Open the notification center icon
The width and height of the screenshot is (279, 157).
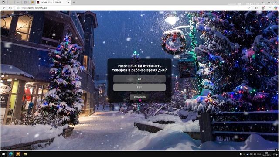pyautogui.click(x=276, y=154)
